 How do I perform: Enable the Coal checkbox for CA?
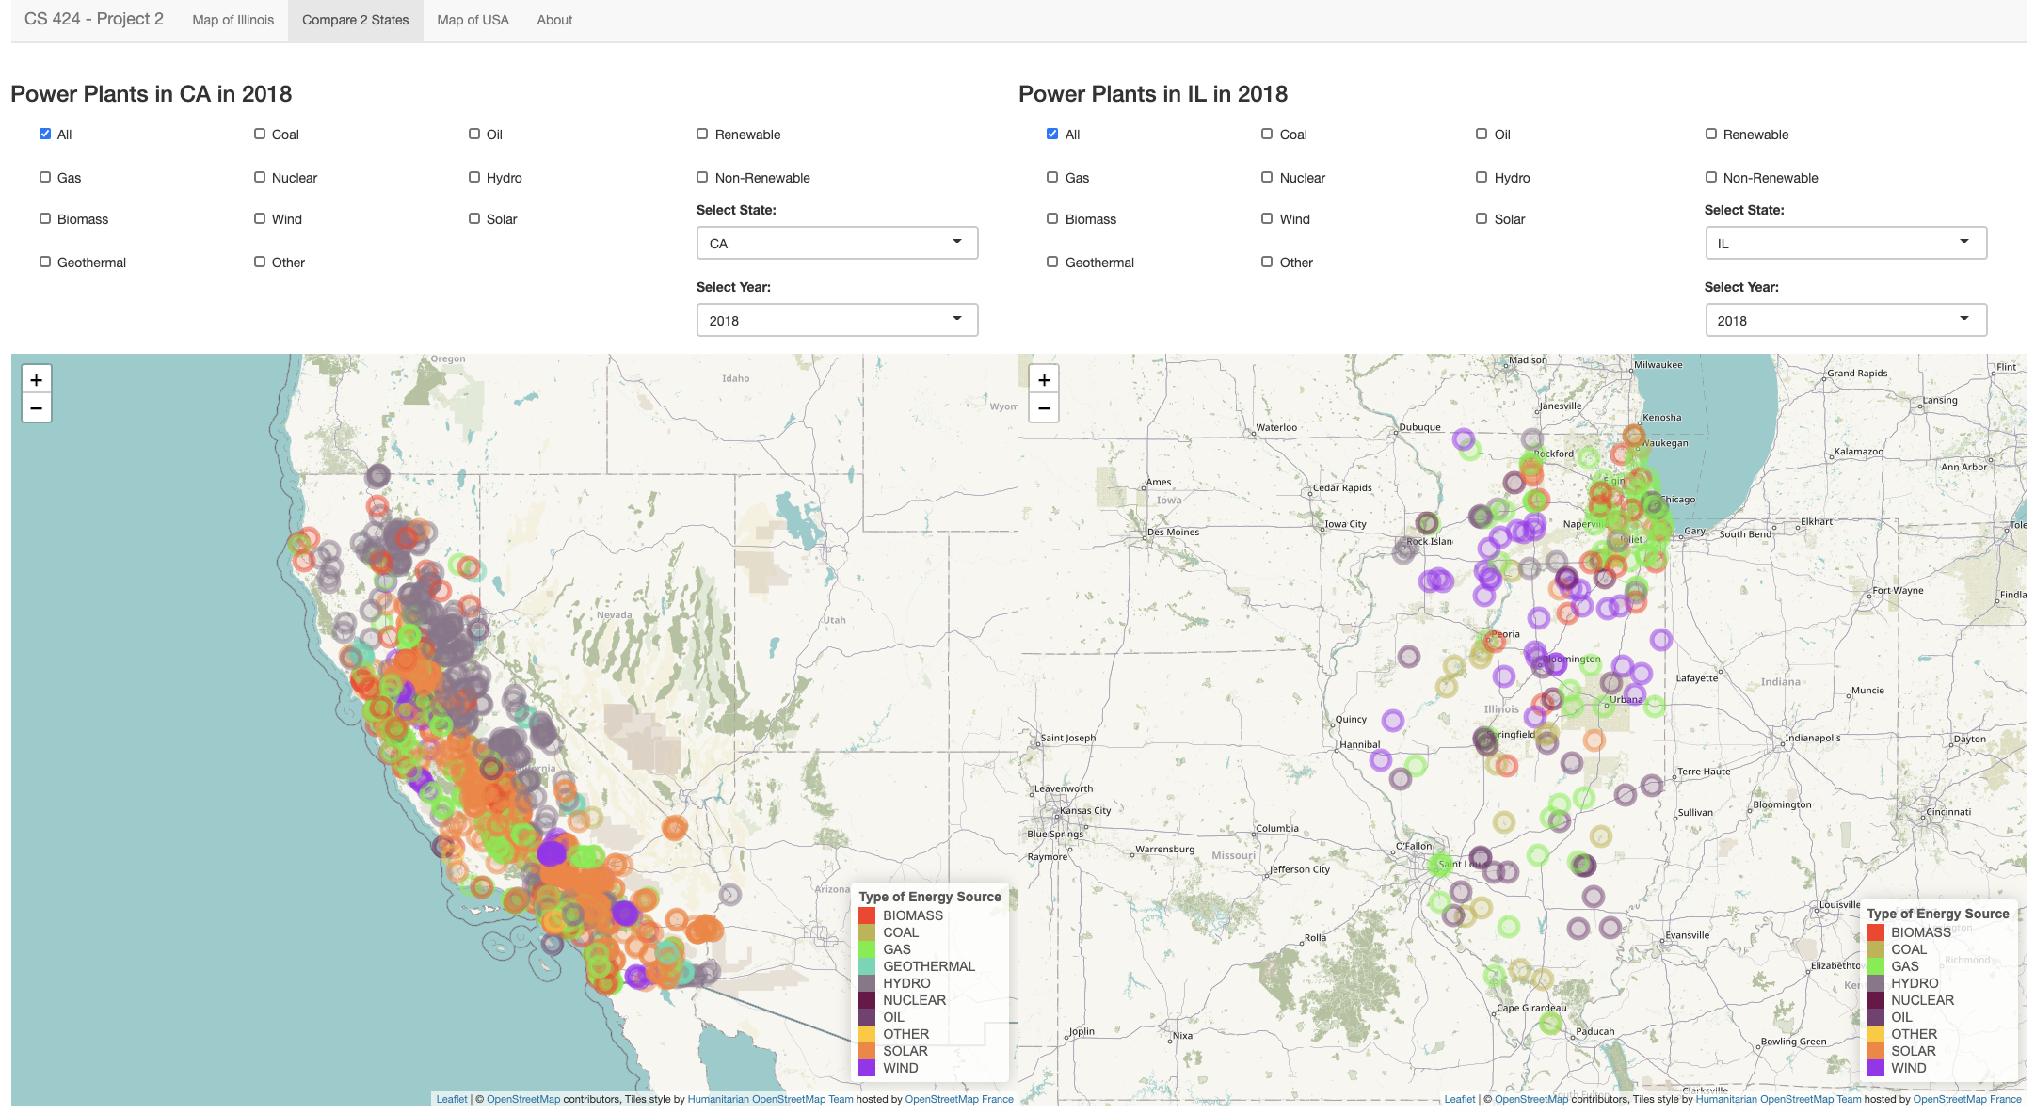coord(260,134)
